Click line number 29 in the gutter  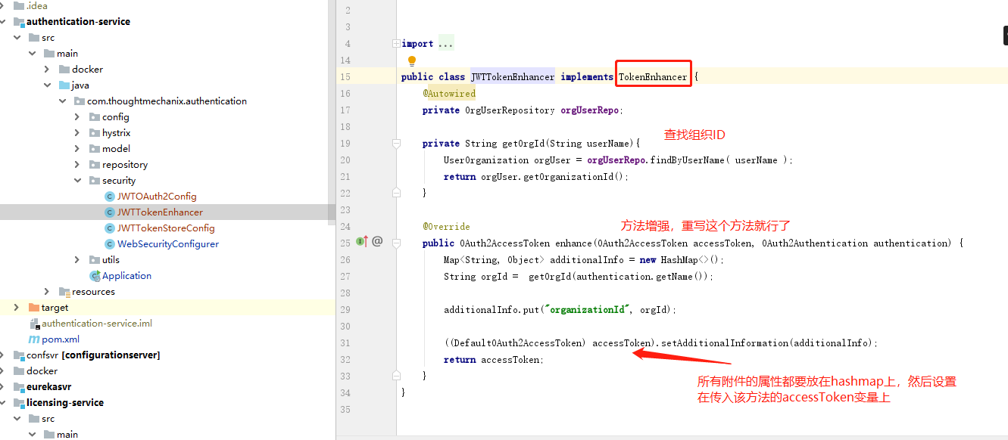click(345, 310)
